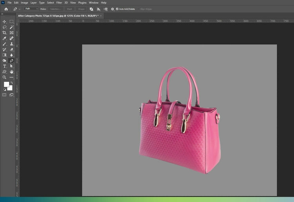Viewport: 294px width, 202px height.
Task: Open path operations options
Action: [91, 9]
